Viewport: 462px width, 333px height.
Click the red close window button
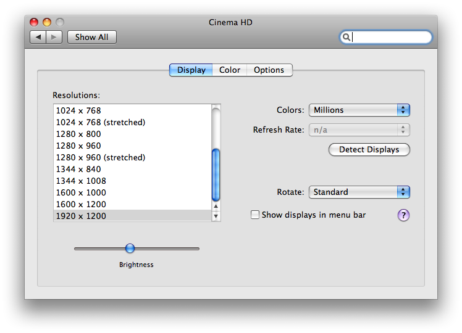[x=34, y=22]
